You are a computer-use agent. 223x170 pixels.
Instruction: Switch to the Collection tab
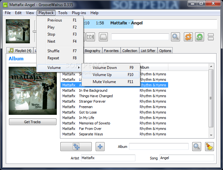click(x=130, y=51)
